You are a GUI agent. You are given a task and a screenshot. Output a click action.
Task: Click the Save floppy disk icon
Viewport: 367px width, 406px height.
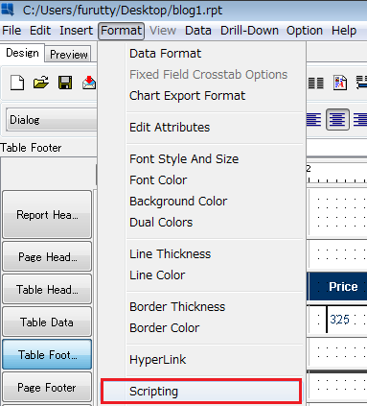(65, 83)
